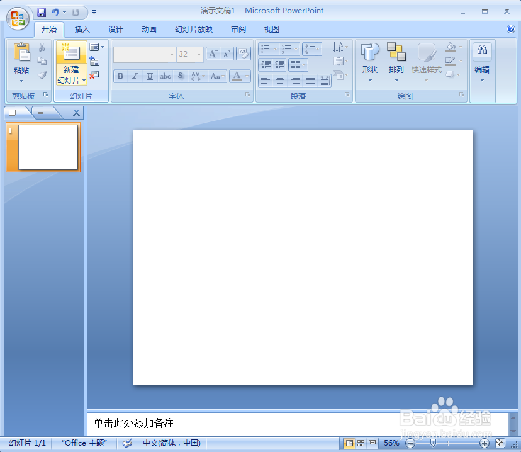Open the slide Layout dropdown

[96, 47]
